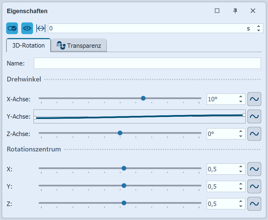Increase duration seconds with up arrow
Viewport: 268px width, 220px height.
tap(258, 26)
